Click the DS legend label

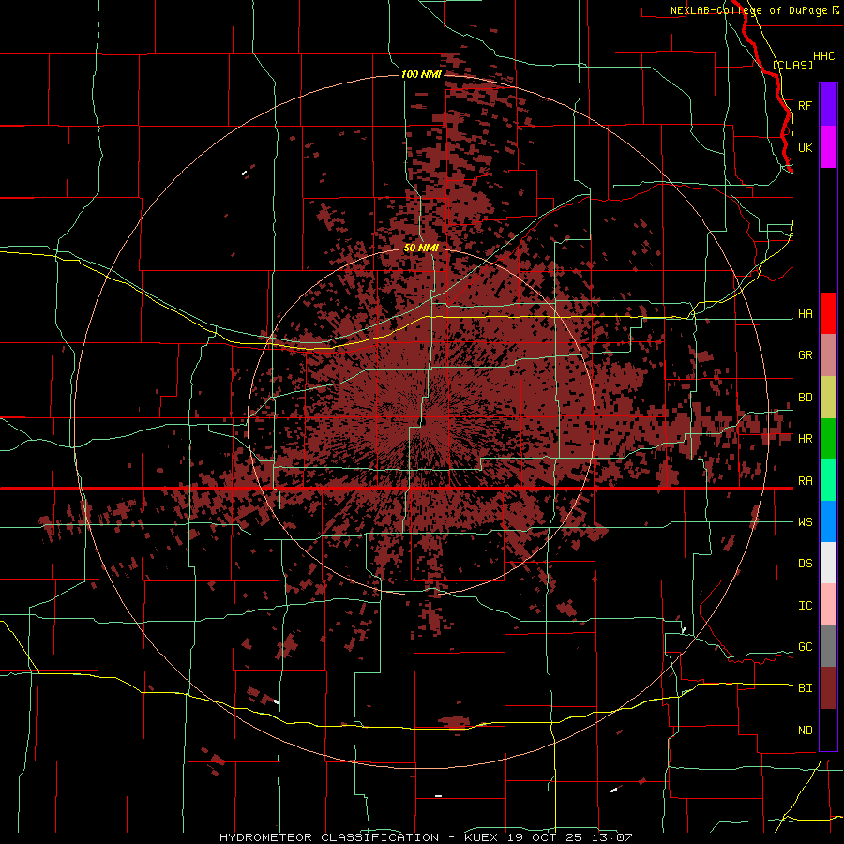805,564
